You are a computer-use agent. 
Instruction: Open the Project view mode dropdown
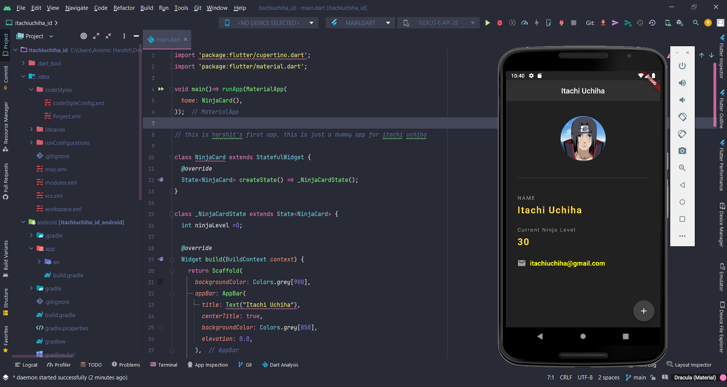(x=35, y=36)
